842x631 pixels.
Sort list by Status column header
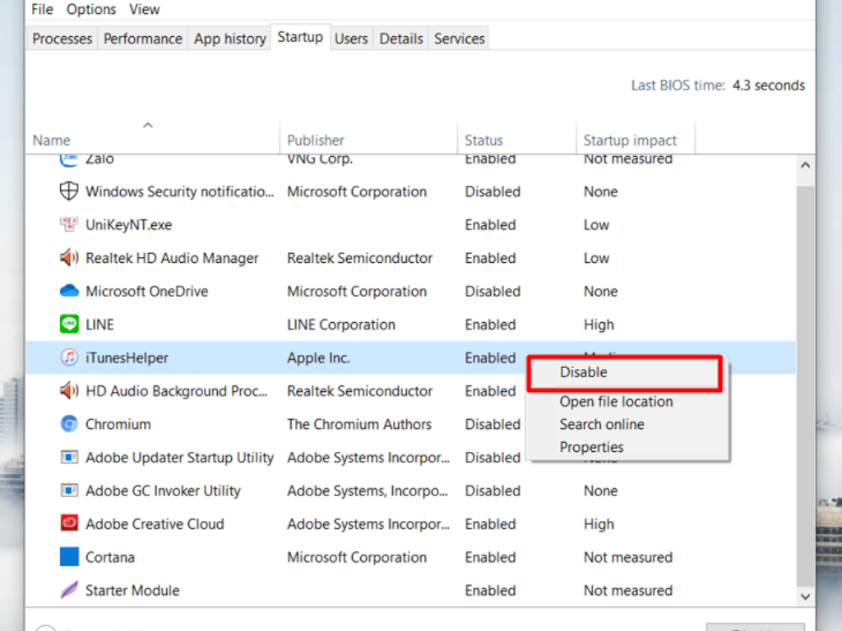(x=483, y=140)
